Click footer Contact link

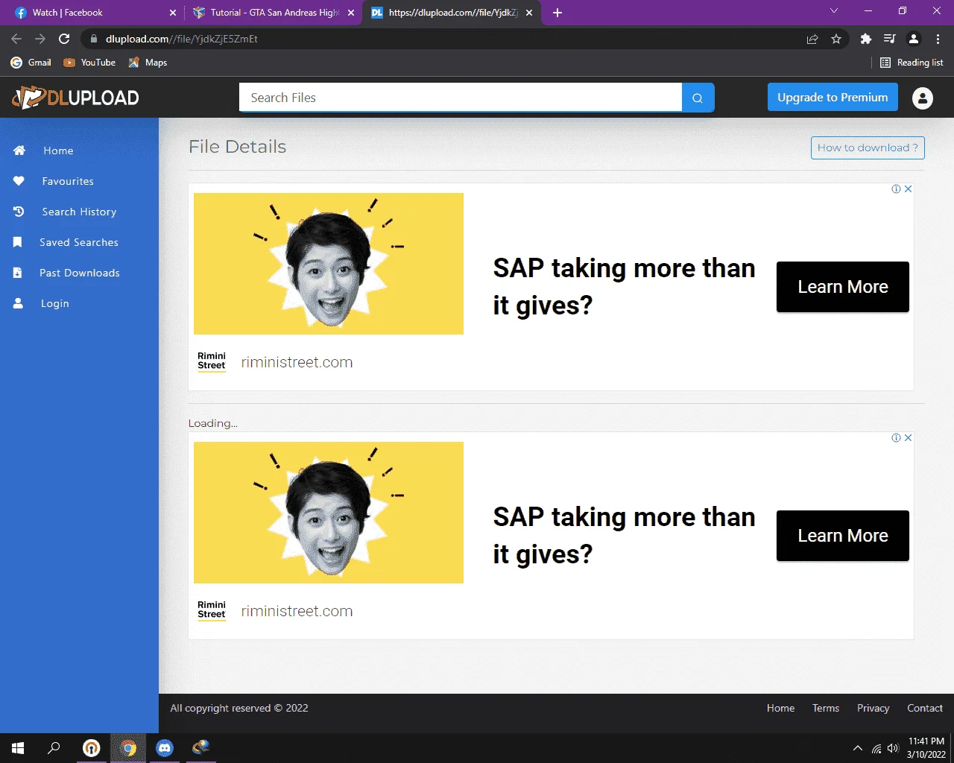click(925, 708)
